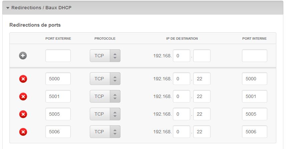
Task: Click the plus icon to add a redirection
Action: coord(23,56)
